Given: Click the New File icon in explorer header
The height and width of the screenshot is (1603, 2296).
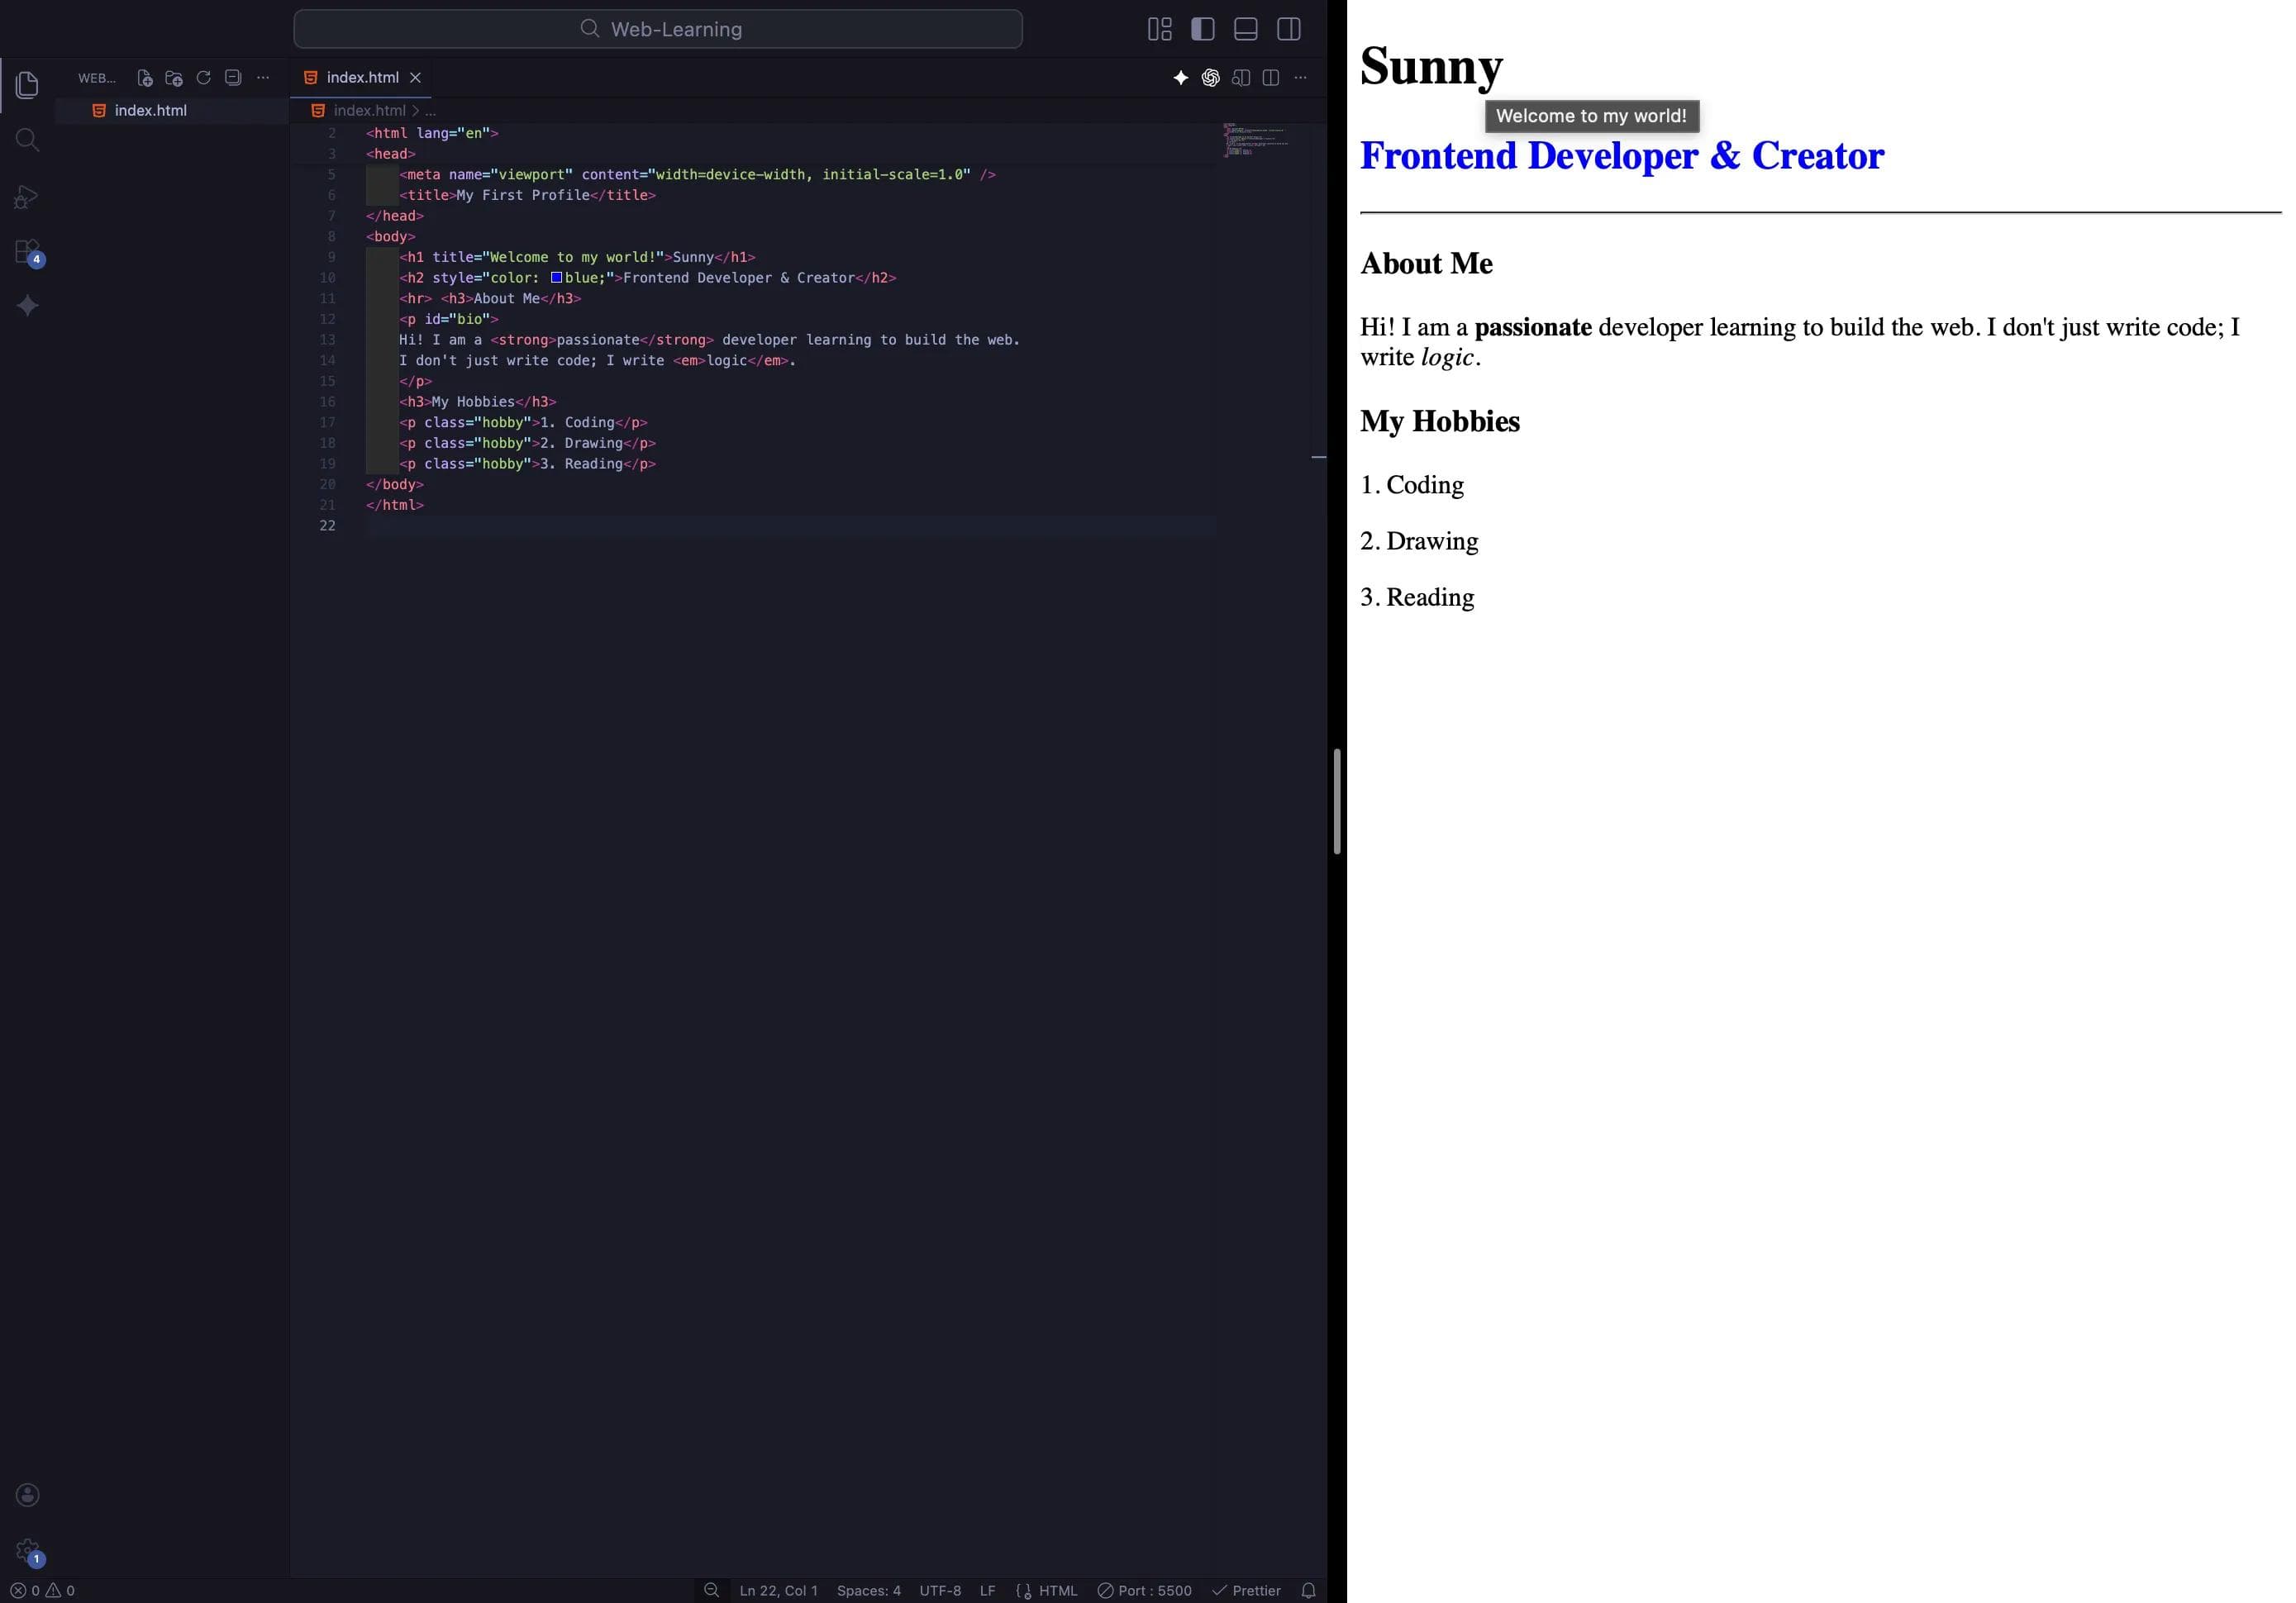Looking at the screenshot, I should [144, 78].
